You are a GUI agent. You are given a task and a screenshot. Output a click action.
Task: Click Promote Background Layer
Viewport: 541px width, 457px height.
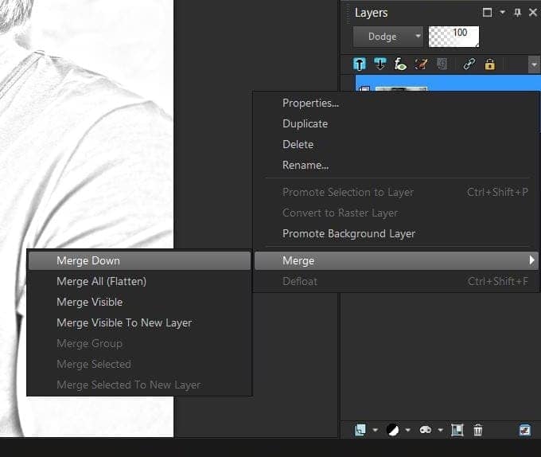[x=348, y=233]
